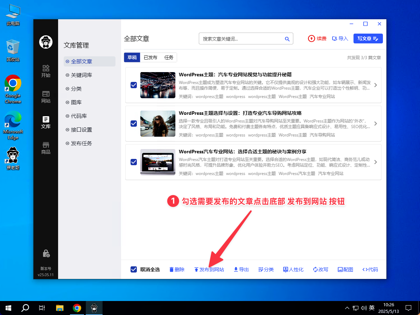Select 发布任务 in library menu

[x=90, y=143]
